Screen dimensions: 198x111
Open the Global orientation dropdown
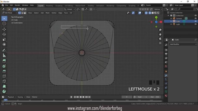coord(69,9)
